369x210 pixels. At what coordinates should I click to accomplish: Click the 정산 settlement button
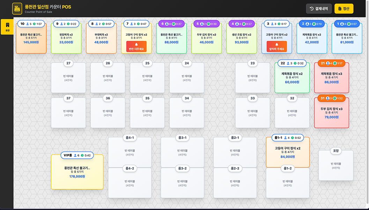[344, 9]
